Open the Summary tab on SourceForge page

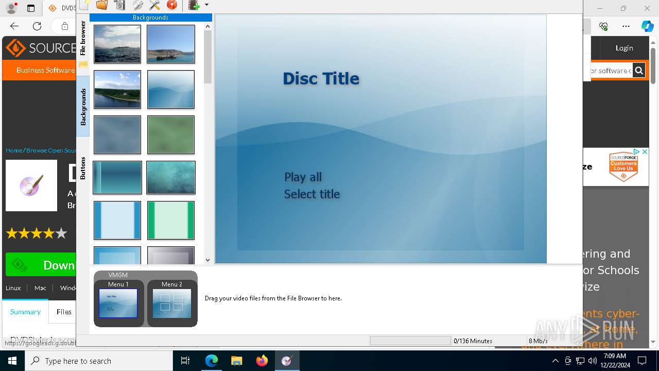pos(25,312)
